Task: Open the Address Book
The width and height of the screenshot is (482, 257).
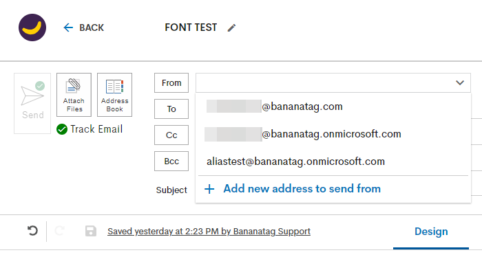Action: point(115,95)
